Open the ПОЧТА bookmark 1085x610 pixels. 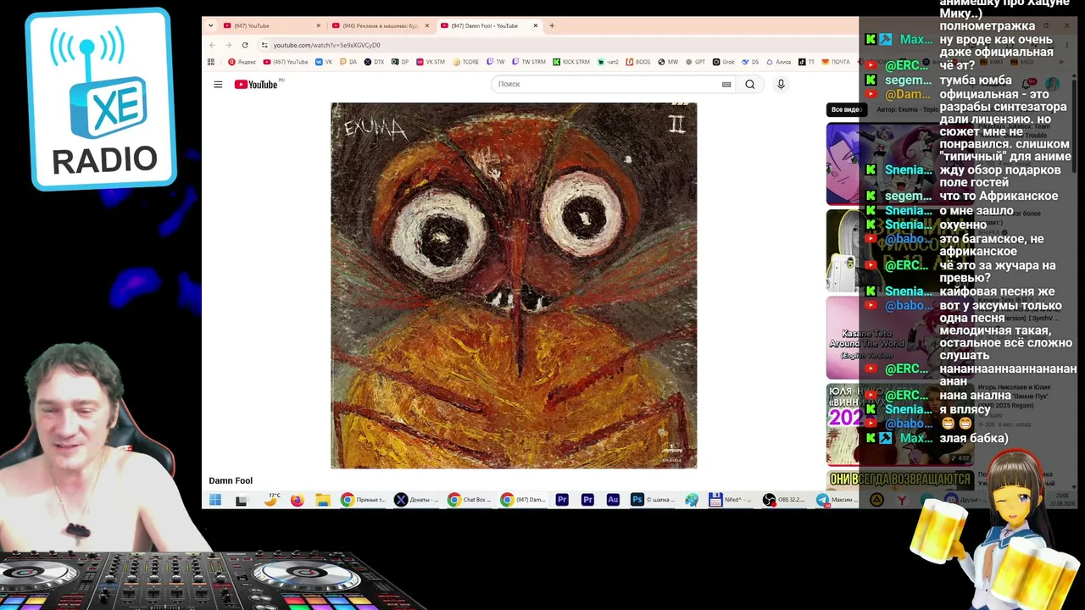point(835,62)
